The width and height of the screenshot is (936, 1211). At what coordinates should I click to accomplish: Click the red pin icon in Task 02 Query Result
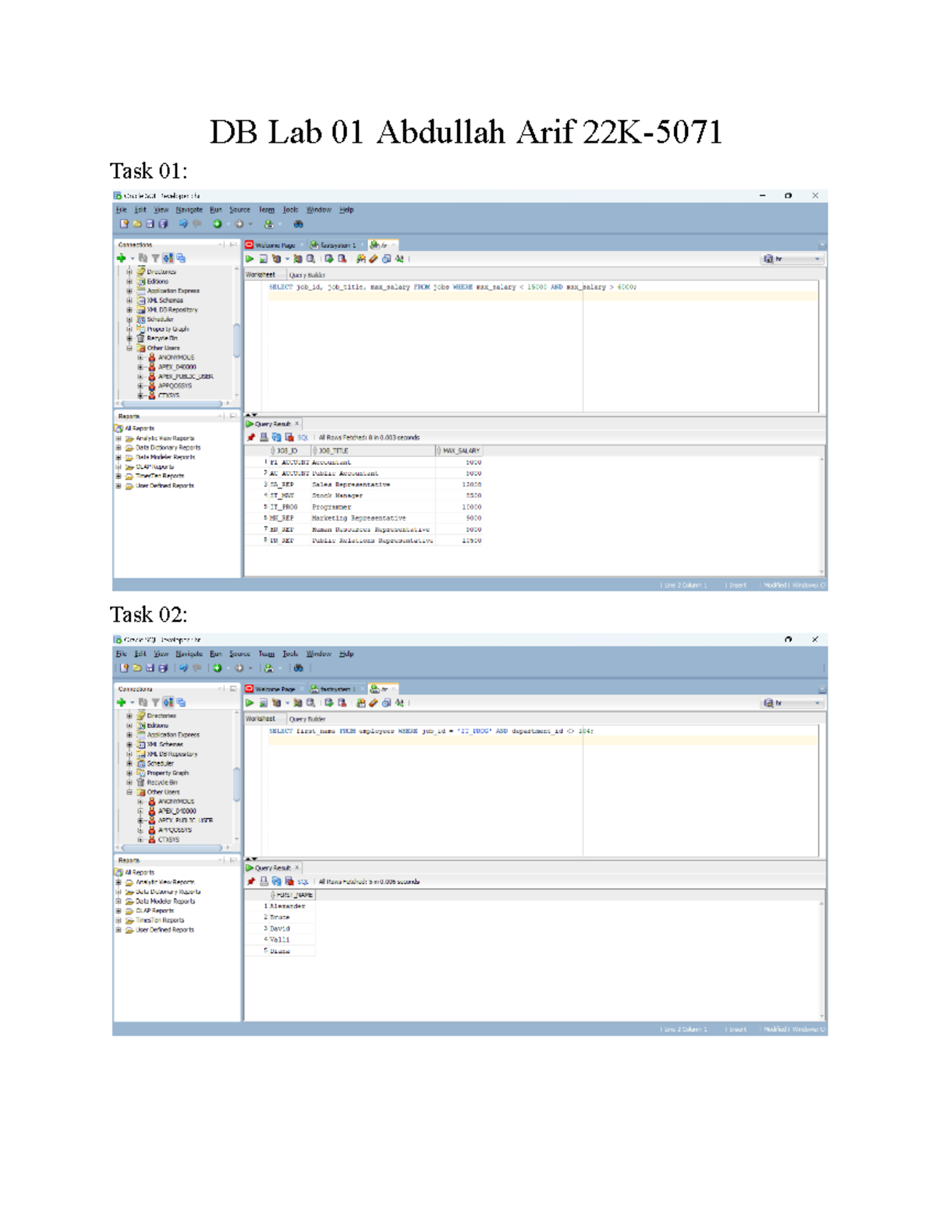[251, 881]
